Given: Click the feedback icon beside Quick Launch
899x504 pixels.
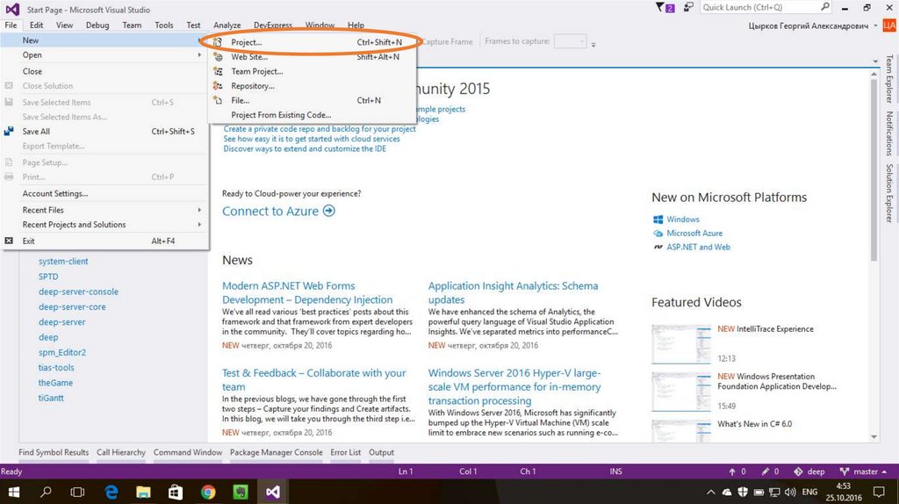Looking at the screenshot, I should pos(687,8).
